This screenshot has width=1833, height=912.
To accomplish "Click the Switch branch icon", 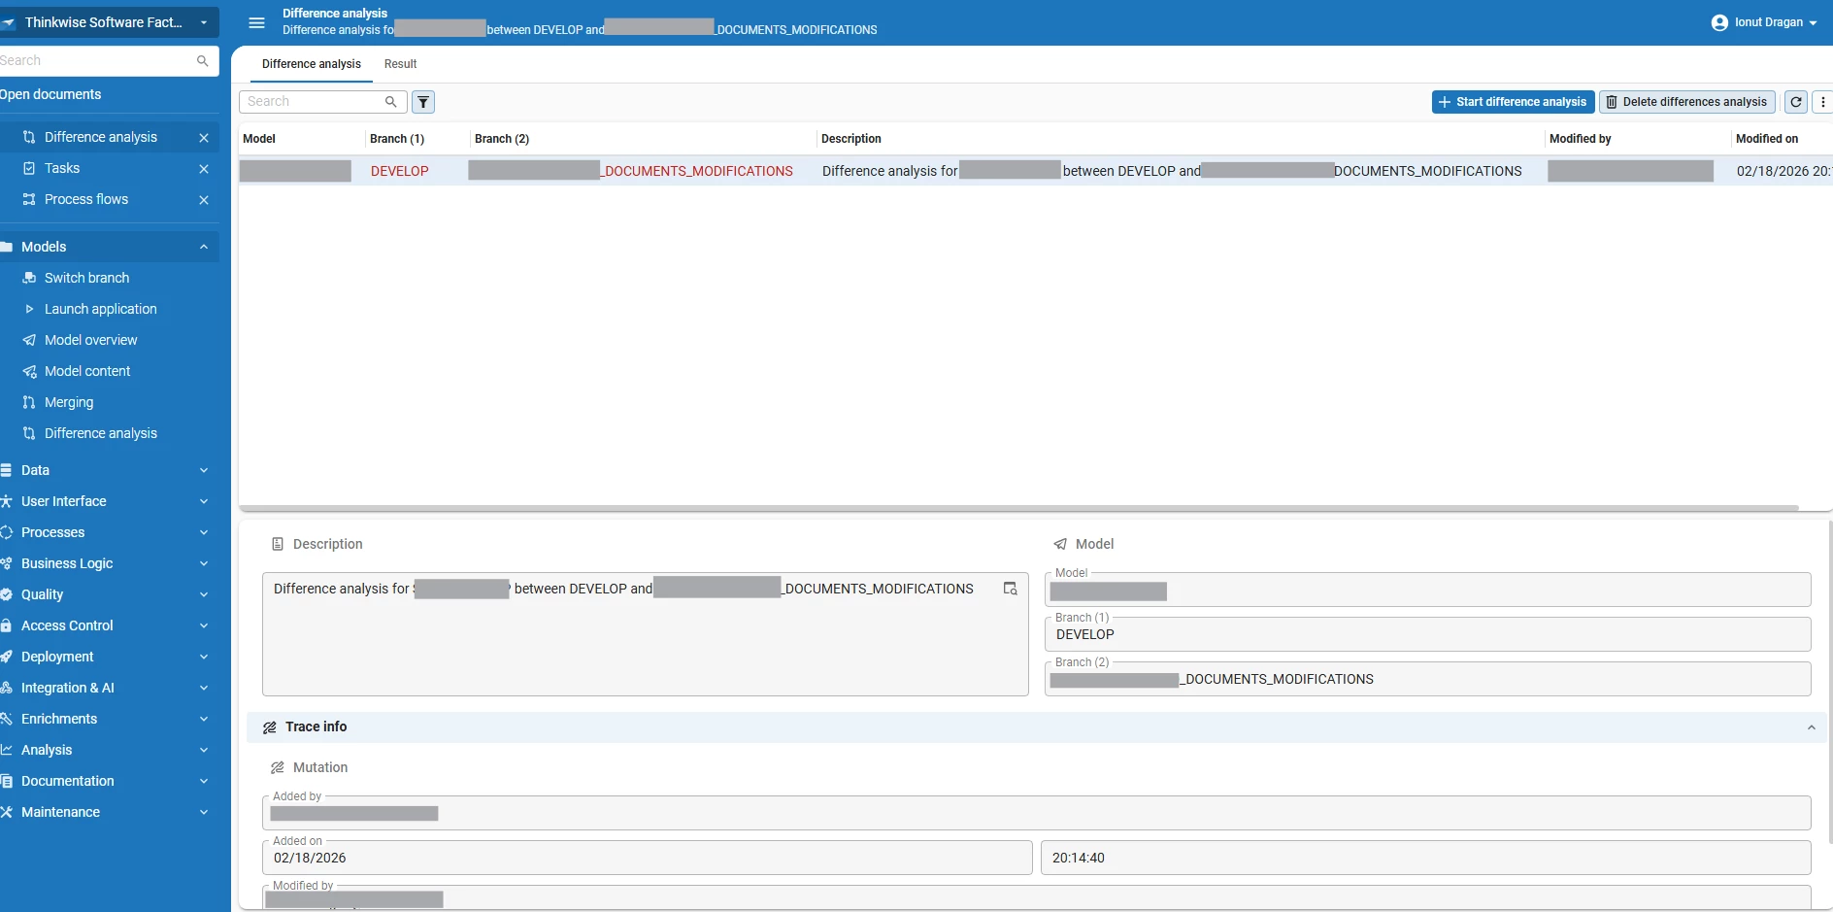I will coord(29,278).
